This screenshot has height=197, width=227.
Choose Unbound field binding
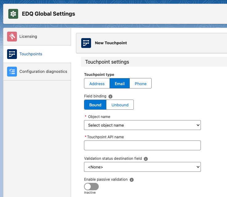120,105
